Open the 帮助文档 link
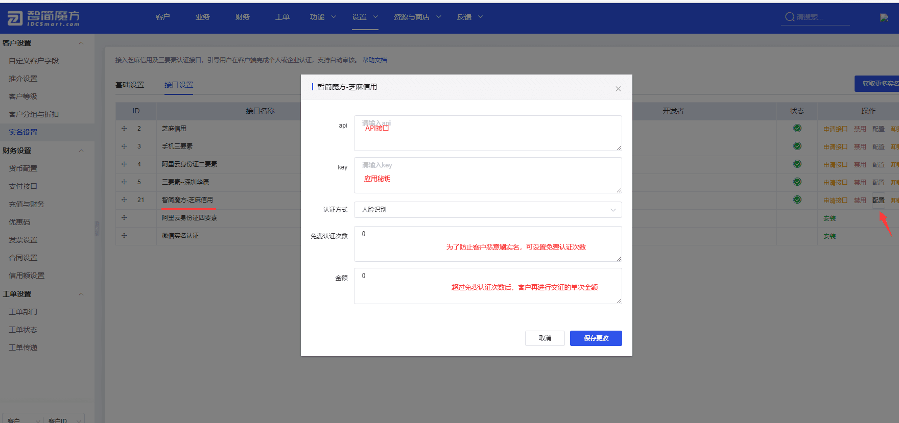 click(x=374, y=60)
